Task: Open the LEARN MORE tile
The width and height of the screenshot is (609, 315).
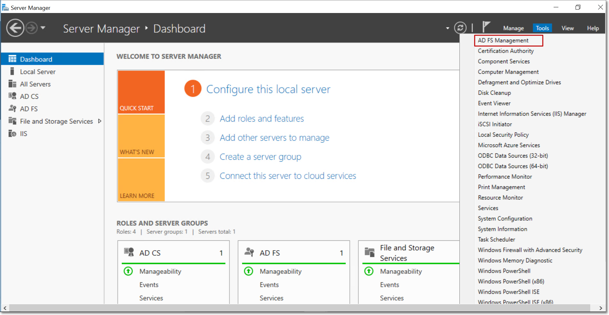Action: click(141, 180)
